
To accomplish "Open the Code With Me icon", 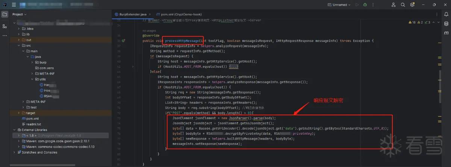I will coord(393,5).
